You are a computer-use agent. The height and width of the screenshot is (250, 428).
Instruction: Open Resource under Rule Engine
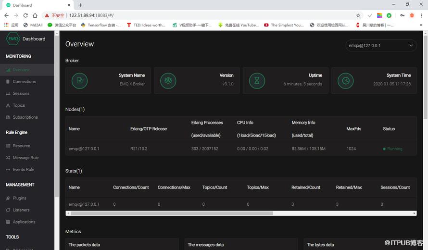[22, 146]
